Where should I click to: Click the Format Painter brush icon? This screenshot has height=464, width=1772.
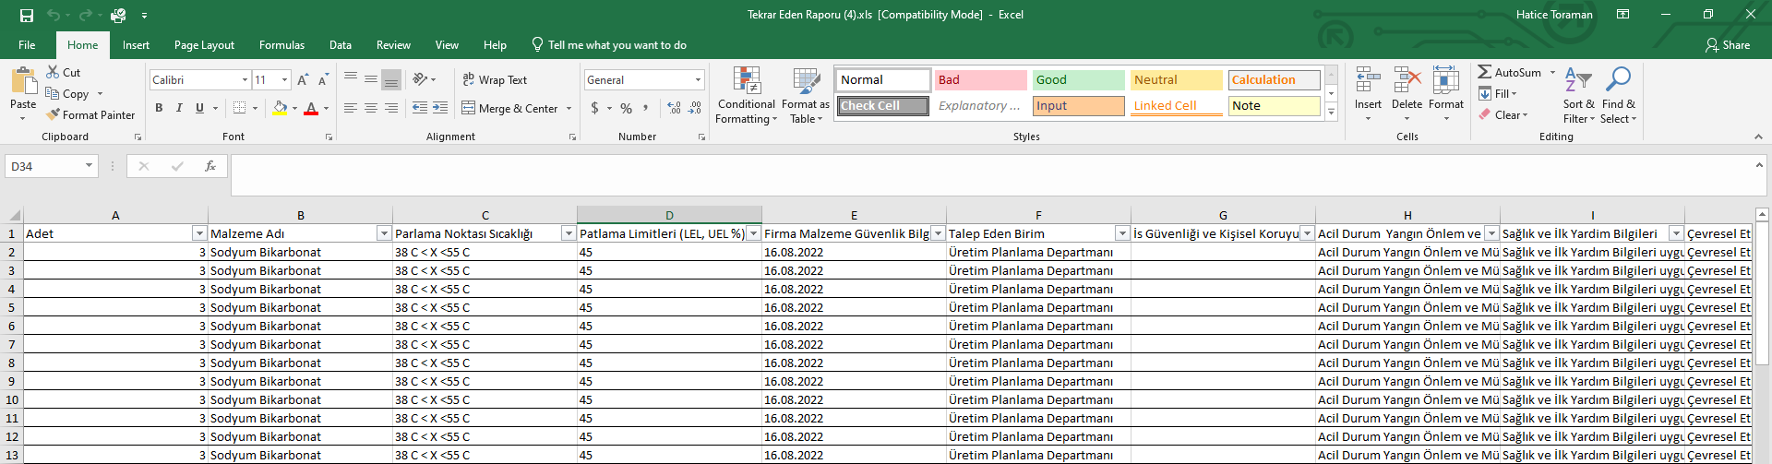[x=54, y=114]
